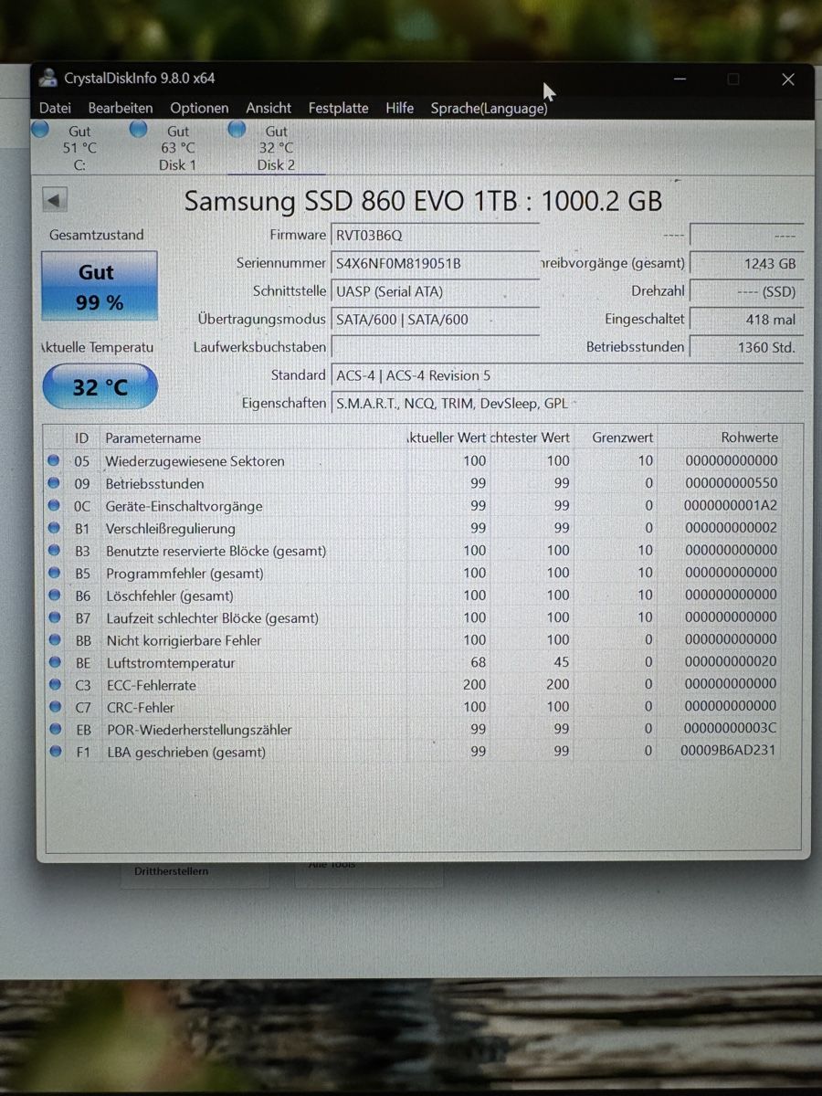
Task: Click status dot of Löschfehler row
Action: click(54, 595)
